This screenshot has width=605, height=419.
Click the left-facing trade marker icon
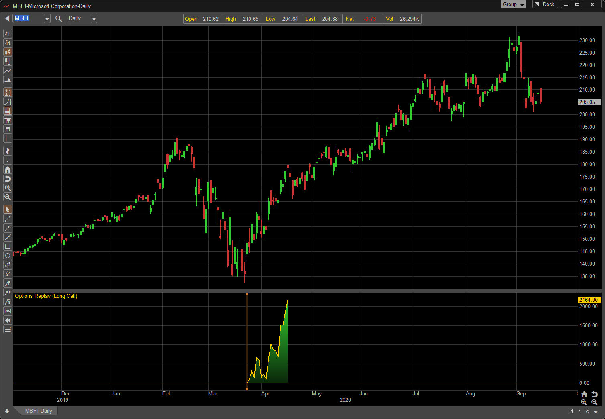coord(8,151)
